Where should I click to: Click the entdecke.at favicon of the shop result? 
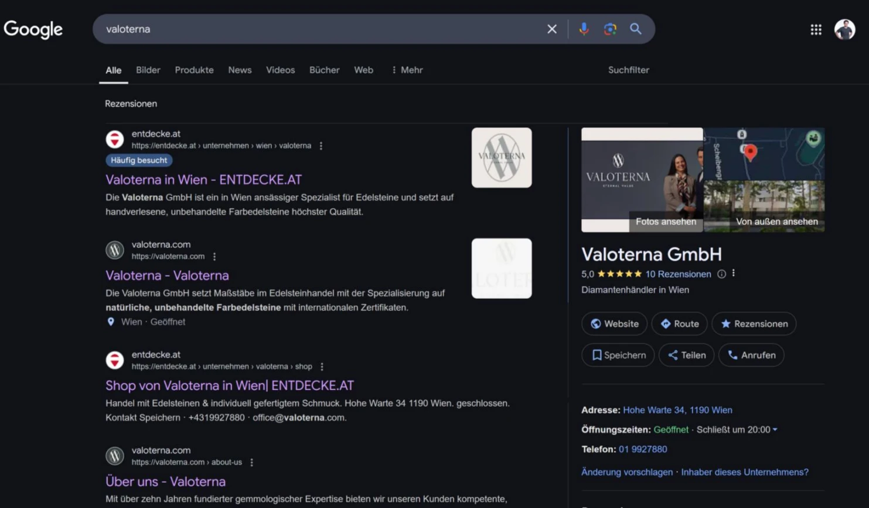pyautogui.click(x=115, y=360)
